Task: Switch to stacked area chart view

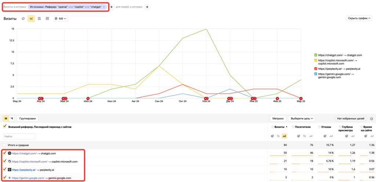Action: pos(39,18)
